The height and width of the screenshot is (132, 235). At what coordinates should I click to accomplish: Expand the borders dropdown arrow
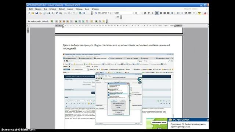coord(196,13)
